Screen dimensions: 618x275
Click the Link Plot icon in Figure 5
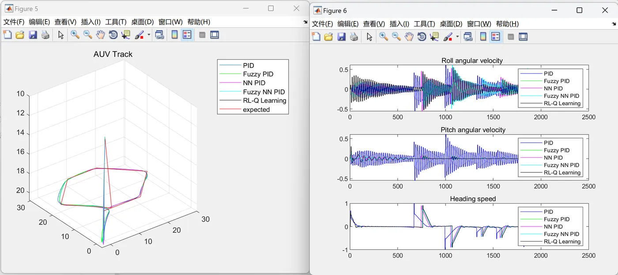(x=160, y=35)
